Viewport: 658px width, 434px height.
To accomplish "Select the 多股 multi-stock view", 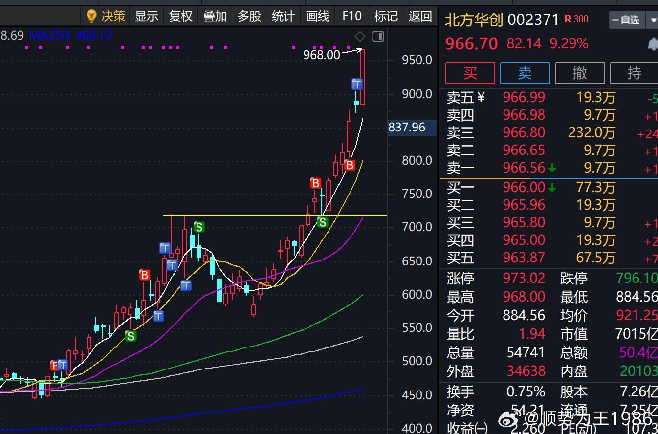I will [249, 16].
